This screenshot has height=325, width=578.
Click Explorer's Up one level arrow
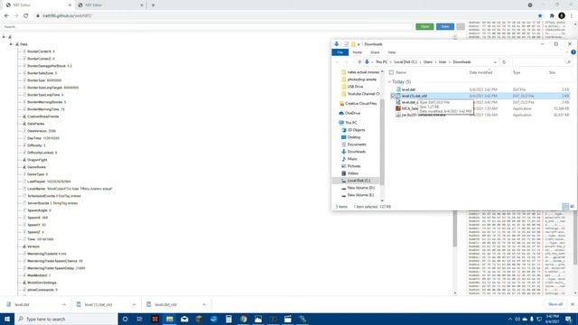click(359, 62)
